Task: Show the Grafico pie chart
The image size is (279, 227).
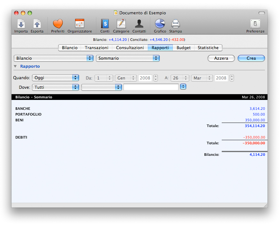Action: 160,24
